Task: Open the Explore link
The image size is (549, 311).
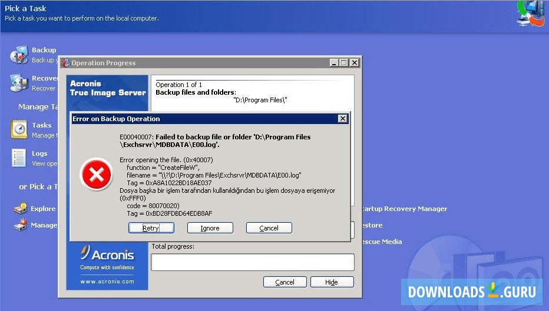Action: pos(43,209)
